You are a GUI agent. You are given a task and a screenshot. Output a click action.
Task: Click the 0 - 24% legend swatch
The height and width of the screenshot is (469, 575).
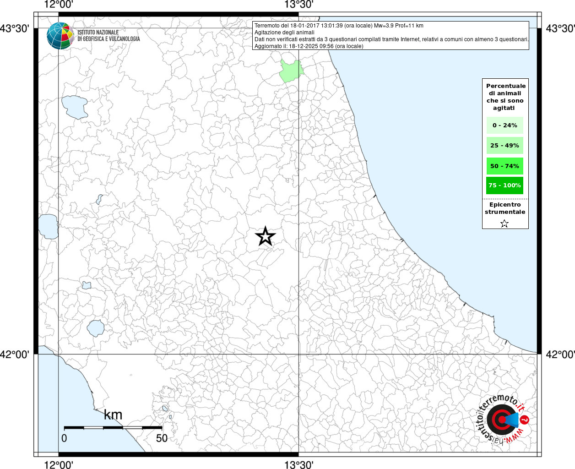coord(504,125)
